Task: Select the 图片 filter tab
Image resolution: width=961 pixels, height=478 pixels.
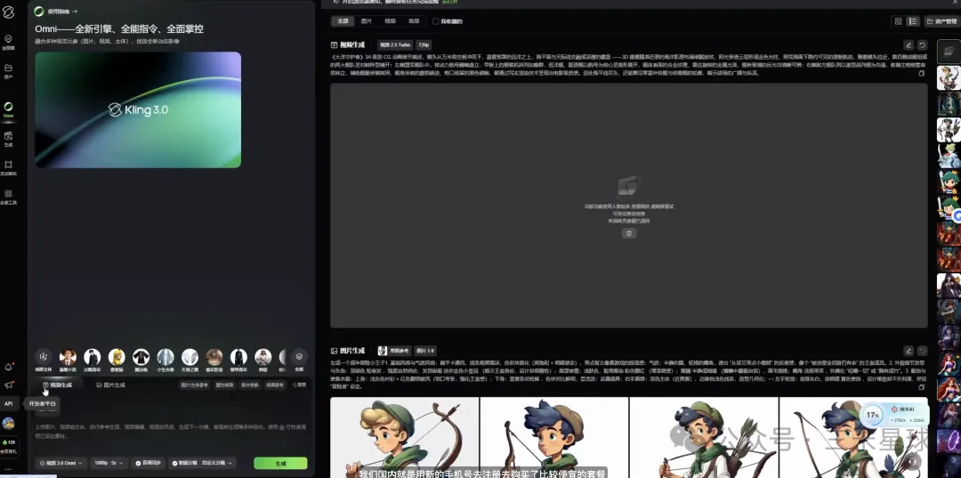Action: point(367,20)
